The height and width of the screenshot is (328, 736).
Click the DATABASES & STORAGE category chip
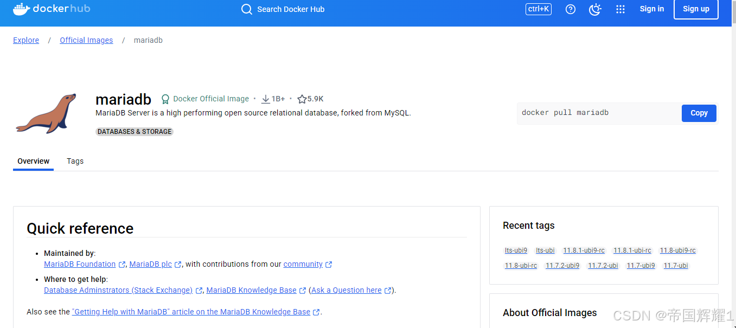pos(135,132)
